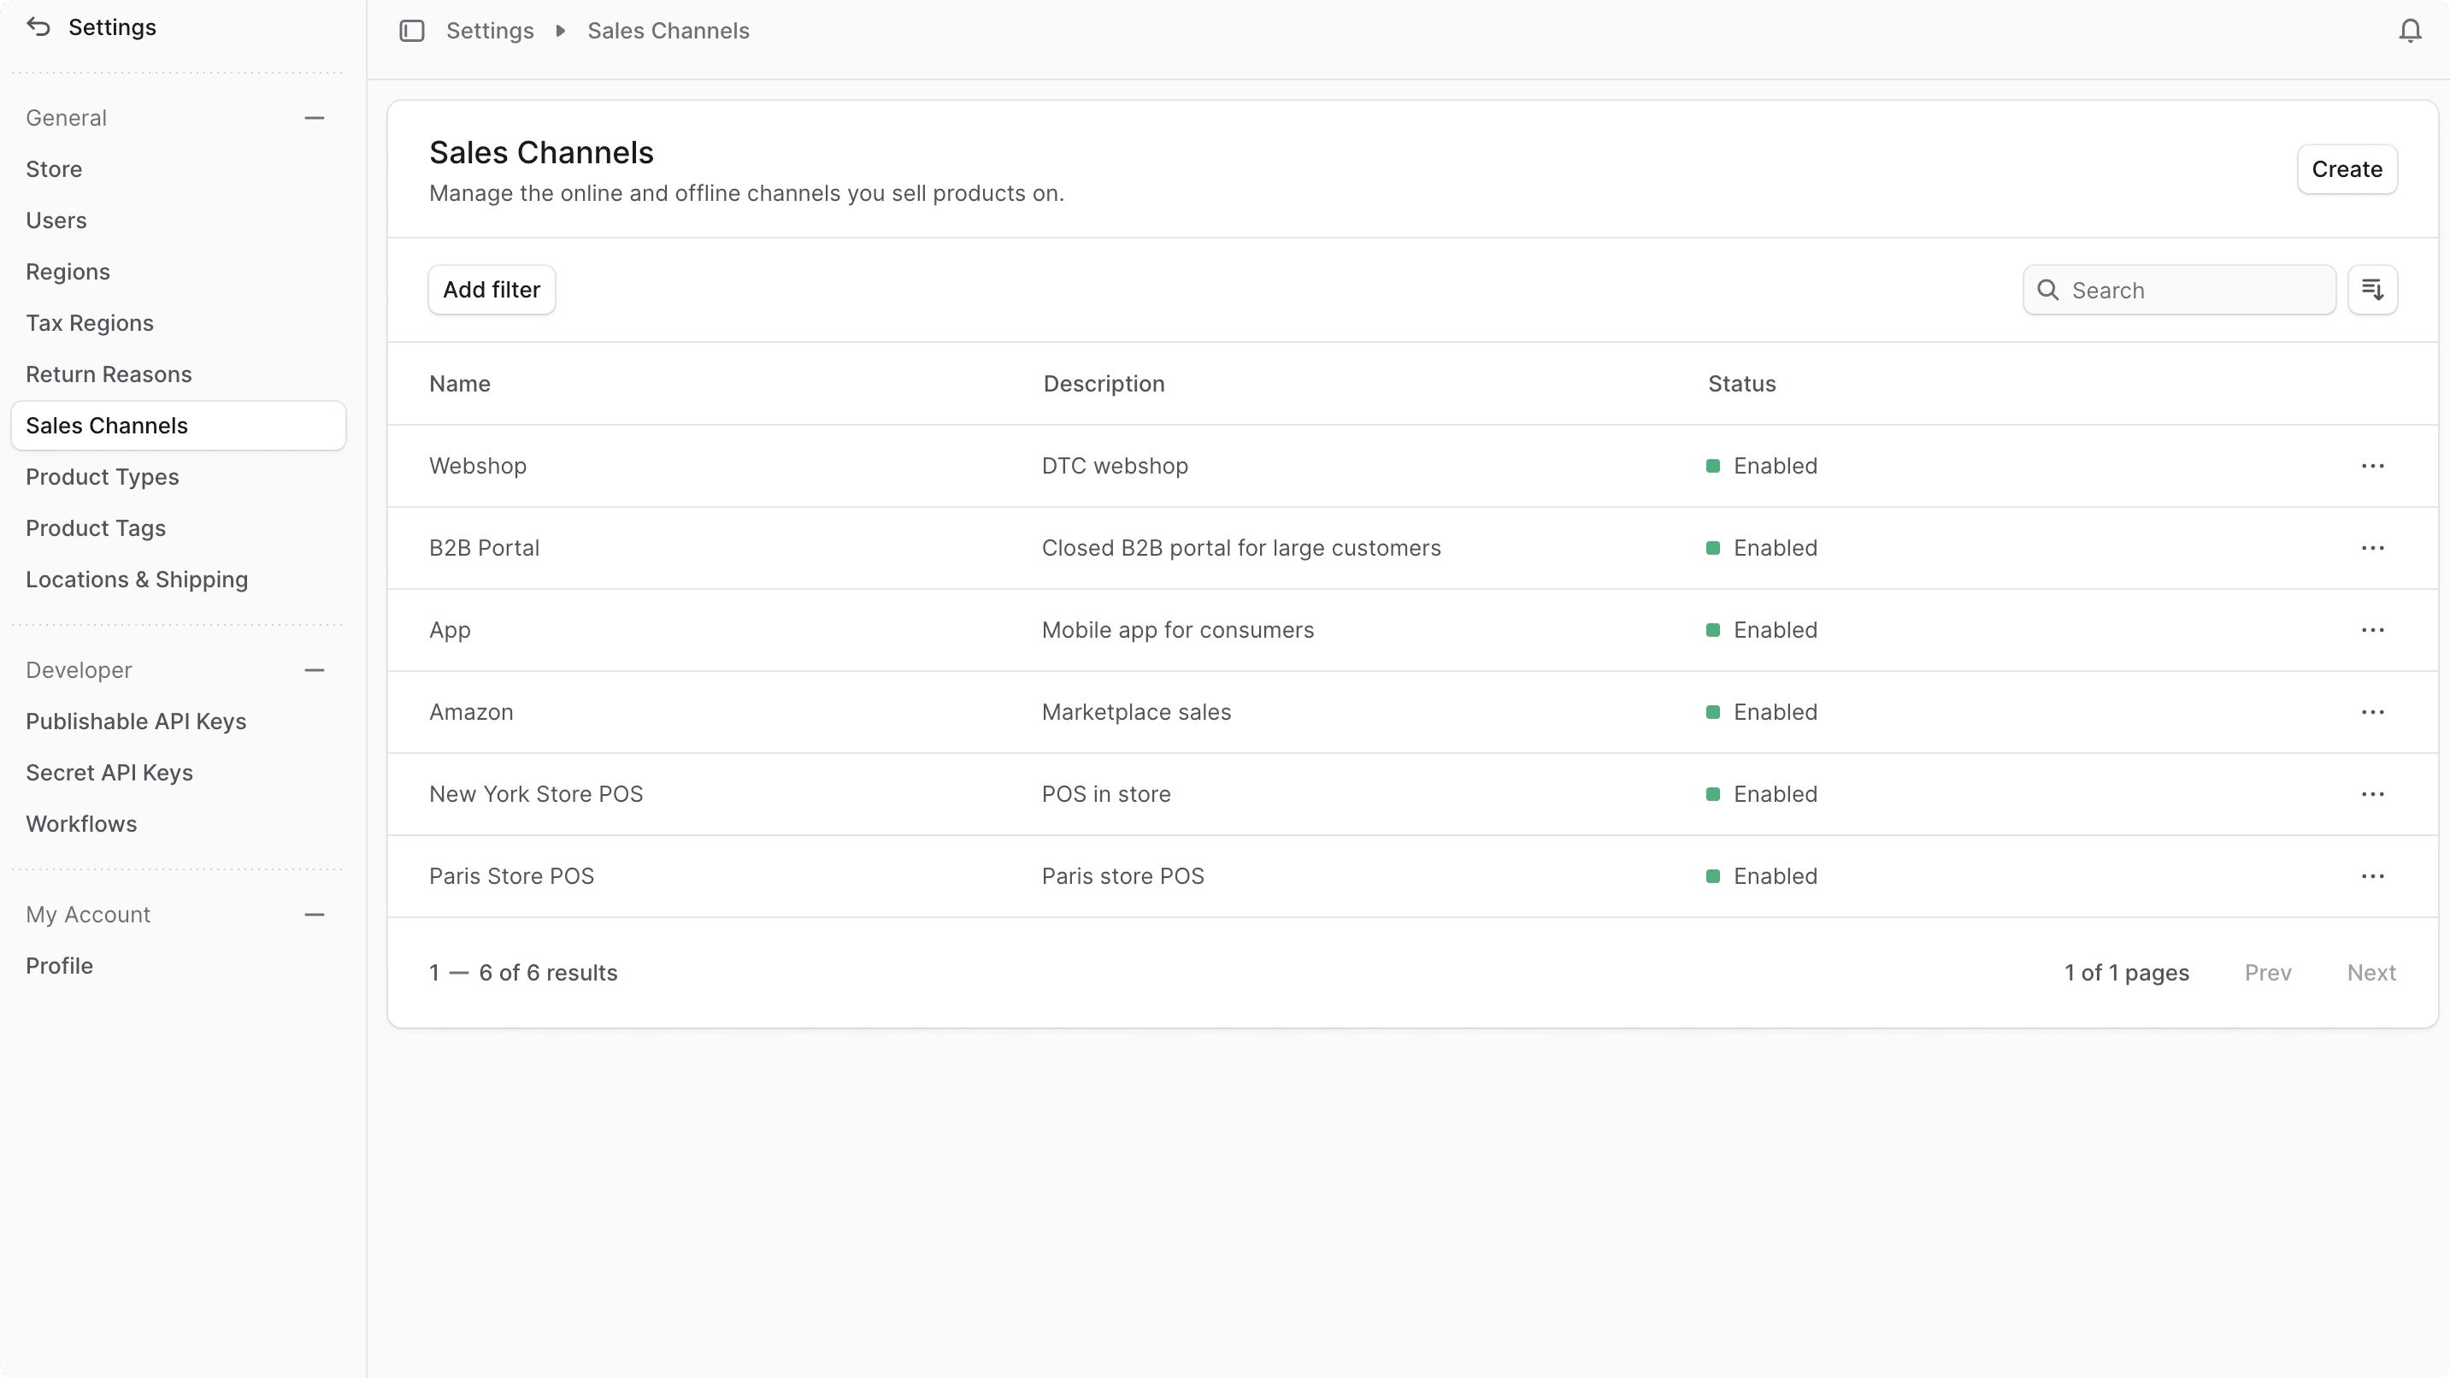Click the Create button
Image resolution: width=2450 pixels, height=1378 pixels.
pyautogui.click(x=2347, y=168)
